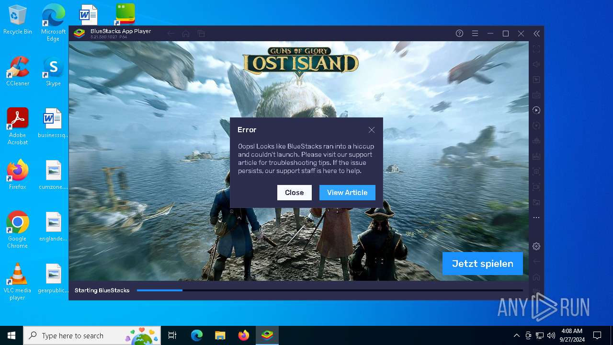Screen dimensions: 613x345
Task: Open the Windows Start menu
Action: click(x=11, y=335)
